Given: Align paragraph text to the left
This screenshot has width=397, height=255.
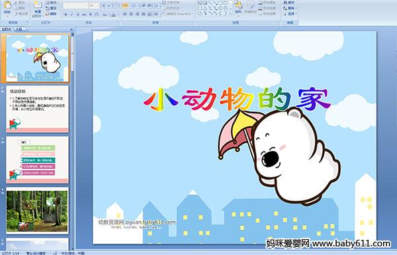Looking at the screenshot, I should coord(125,14).
